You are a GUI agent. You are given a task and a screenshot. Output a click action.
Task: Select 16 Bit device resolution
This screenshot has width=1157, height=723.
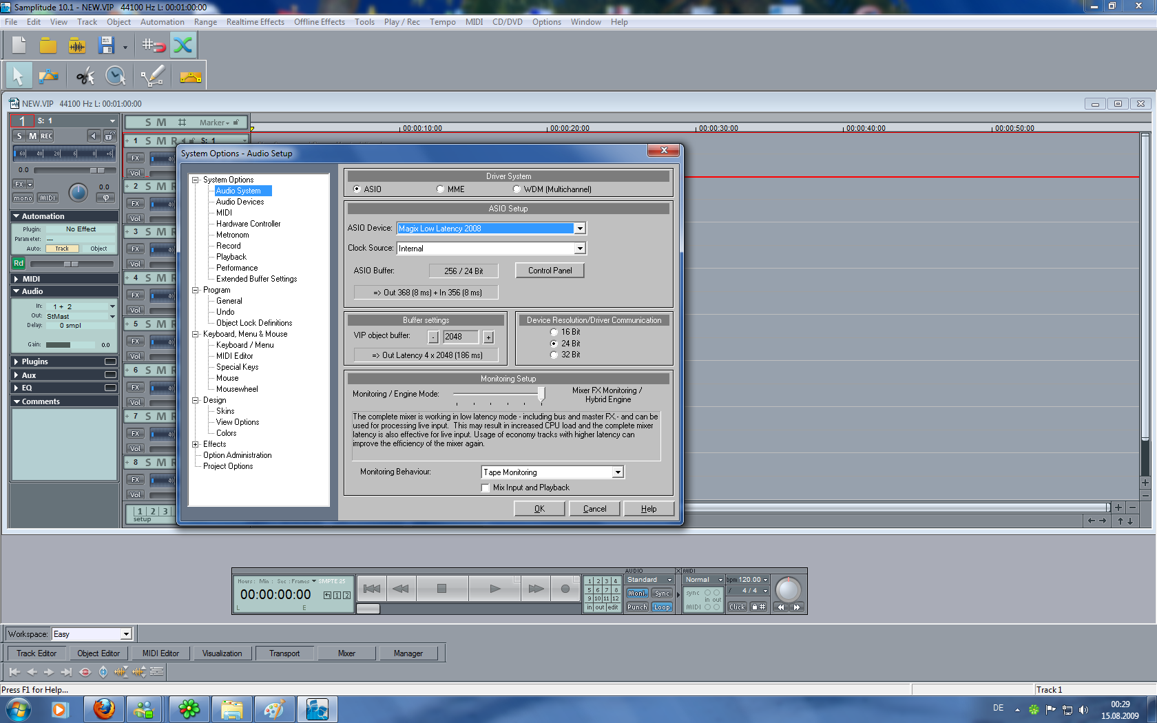click(x=554, y=332)
